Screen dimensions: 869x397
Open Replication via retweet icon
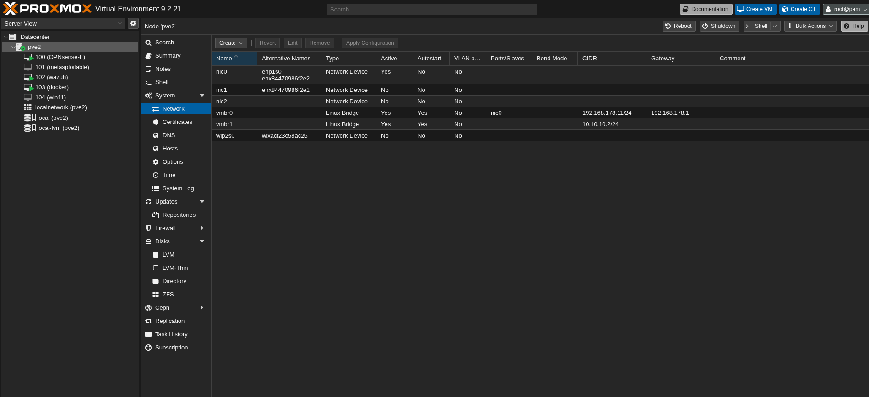(148, 321)
